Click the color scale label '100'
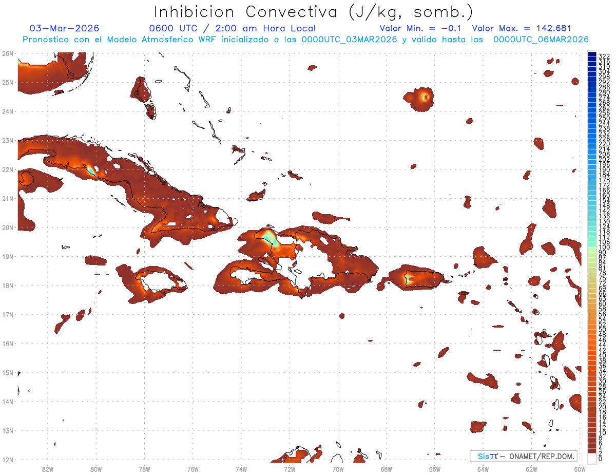Image resolution: width=616 pixels, height=476 pixels. pos(604,247)
